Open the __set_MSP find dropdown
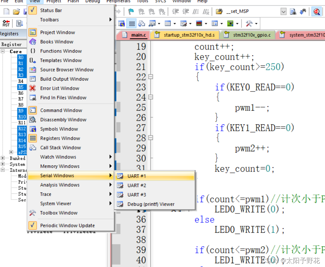Viewport: 325px width, 267px height. (x=283, y=12)
